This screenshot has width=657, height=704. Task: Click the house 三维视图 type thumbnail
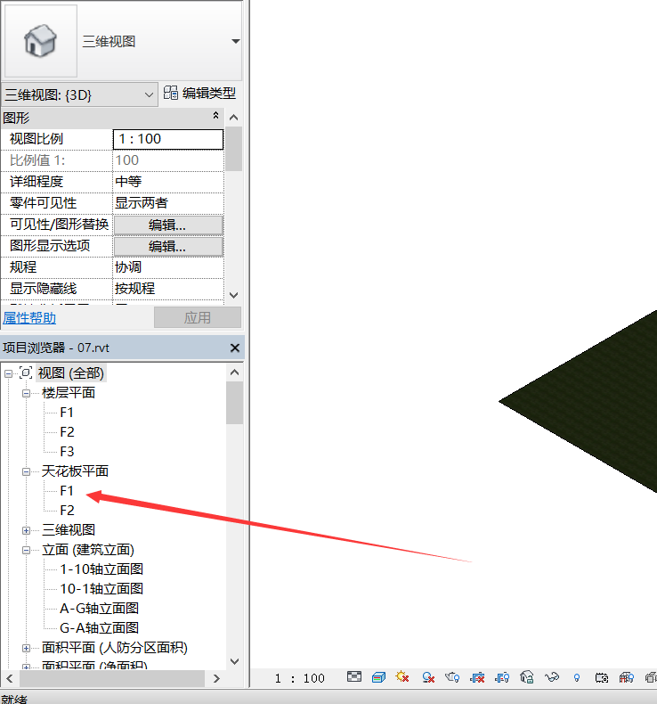(40, 41)
